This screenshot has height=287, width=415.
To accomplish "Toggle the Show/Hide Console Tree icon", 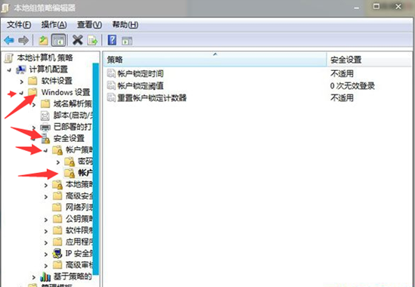I will coord(58,41).
